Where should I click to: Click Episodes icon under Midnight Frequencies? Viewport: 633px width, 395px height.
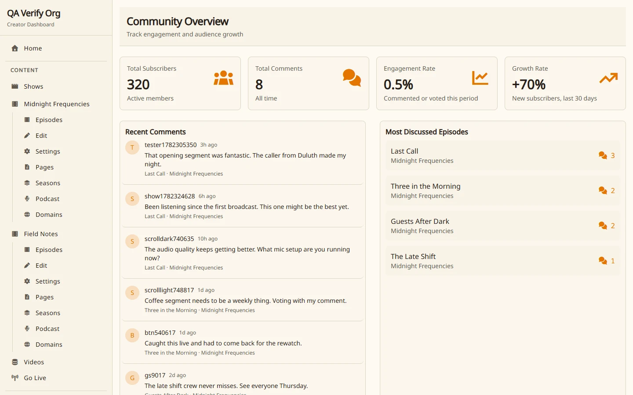pyautogui.click(x=27, y=120)
